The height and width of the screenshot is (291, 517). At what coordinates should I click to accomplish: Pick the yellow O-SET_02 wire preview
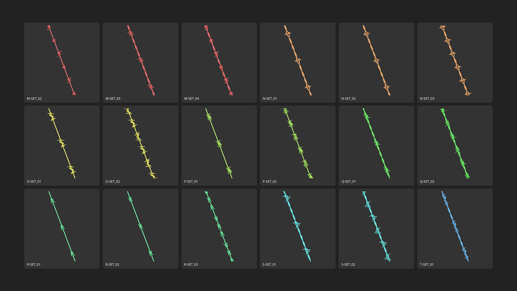141,143
